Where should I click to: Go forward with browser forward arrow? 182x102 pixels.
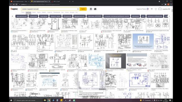[14, 5]
